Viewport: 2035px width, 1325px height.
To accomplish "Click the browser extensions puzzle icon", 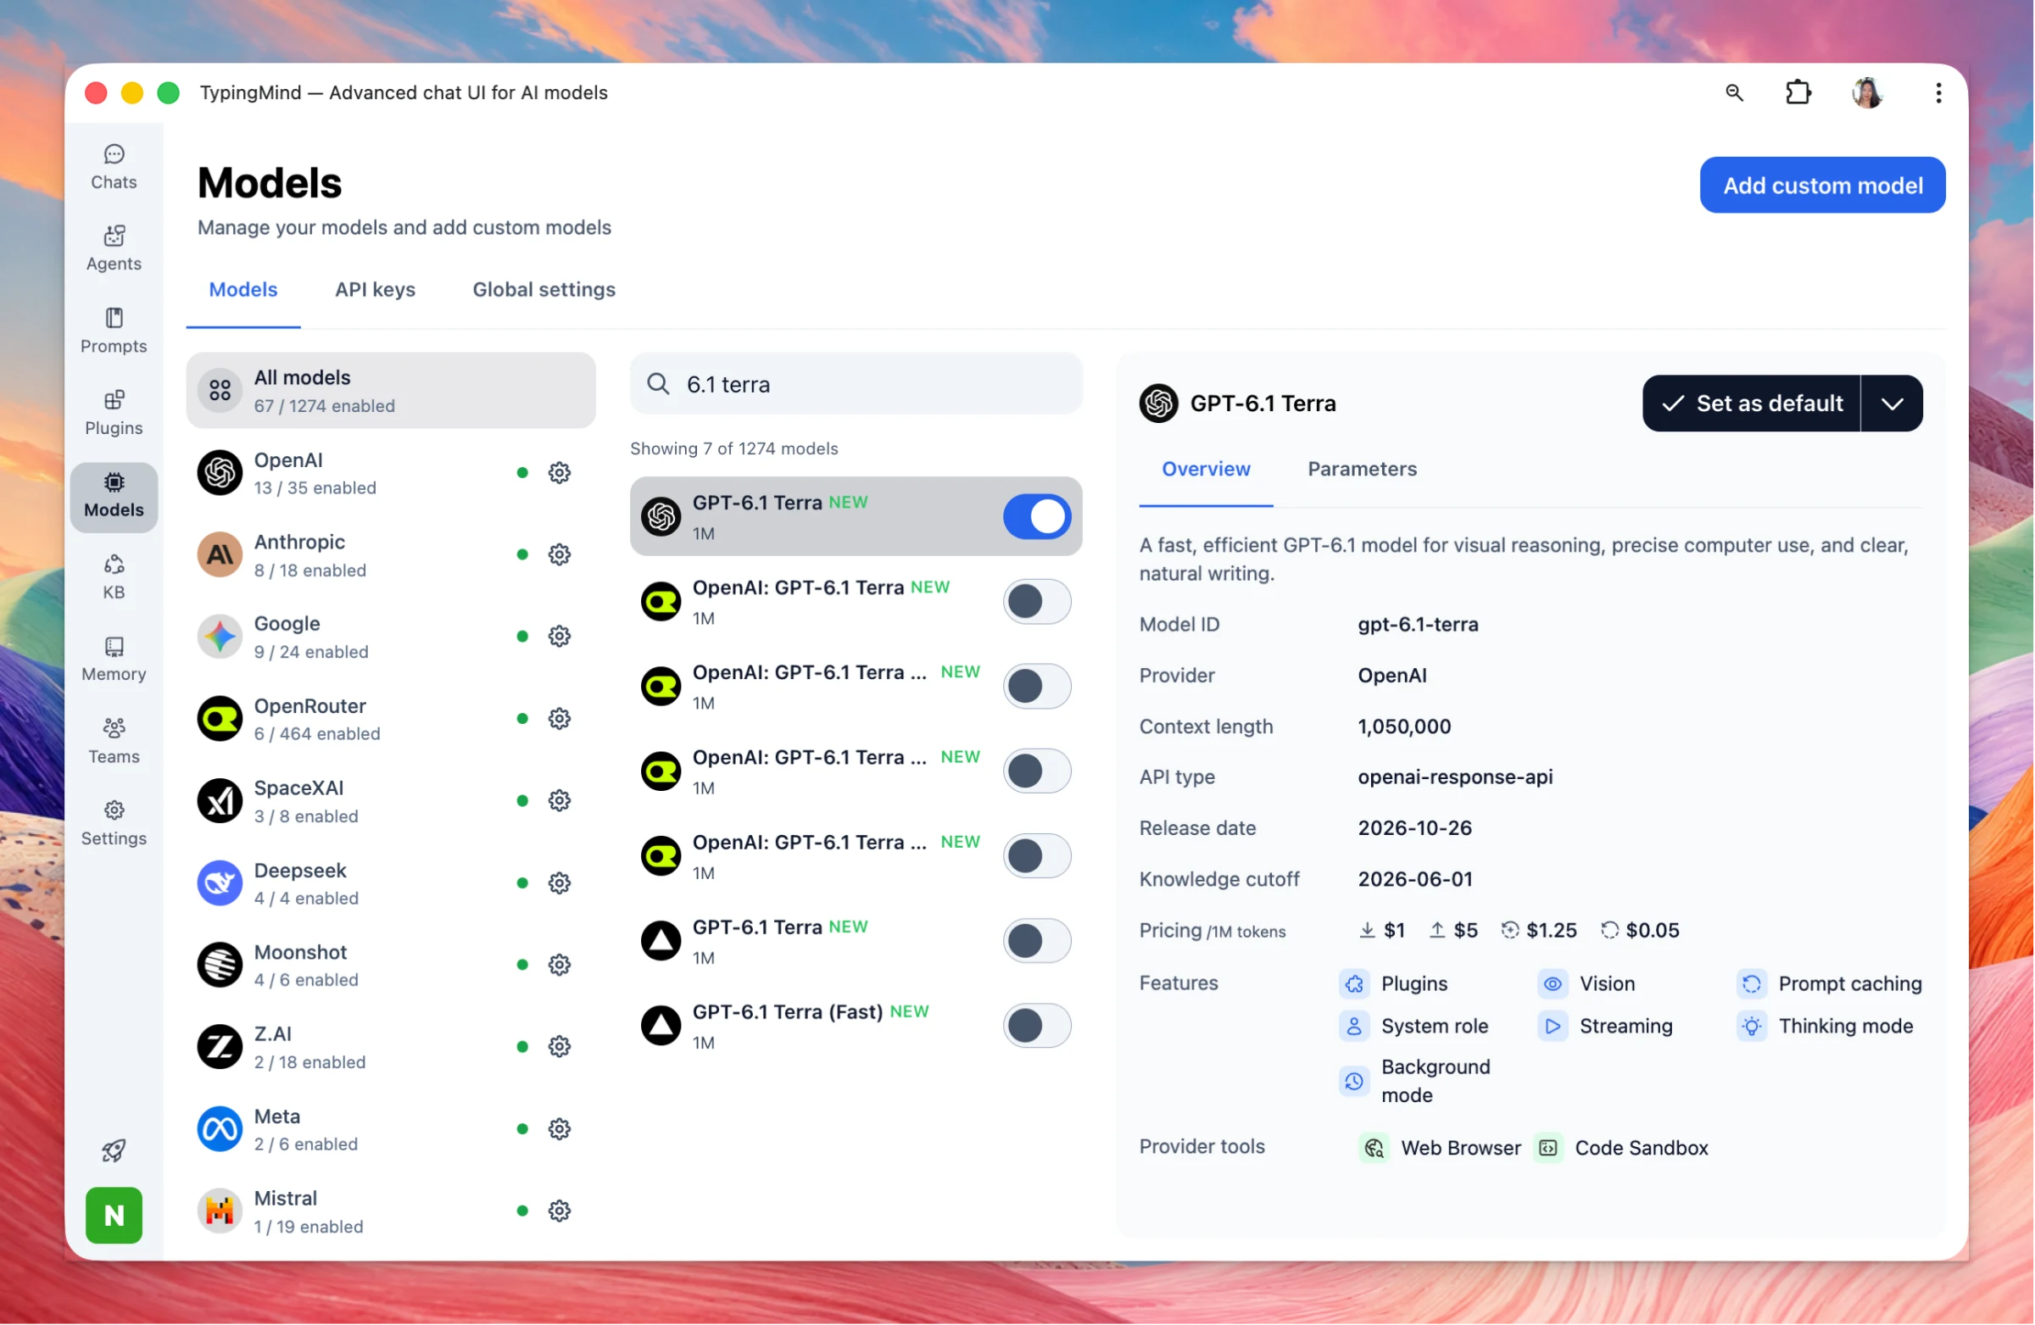I will tap(1799, 92).
